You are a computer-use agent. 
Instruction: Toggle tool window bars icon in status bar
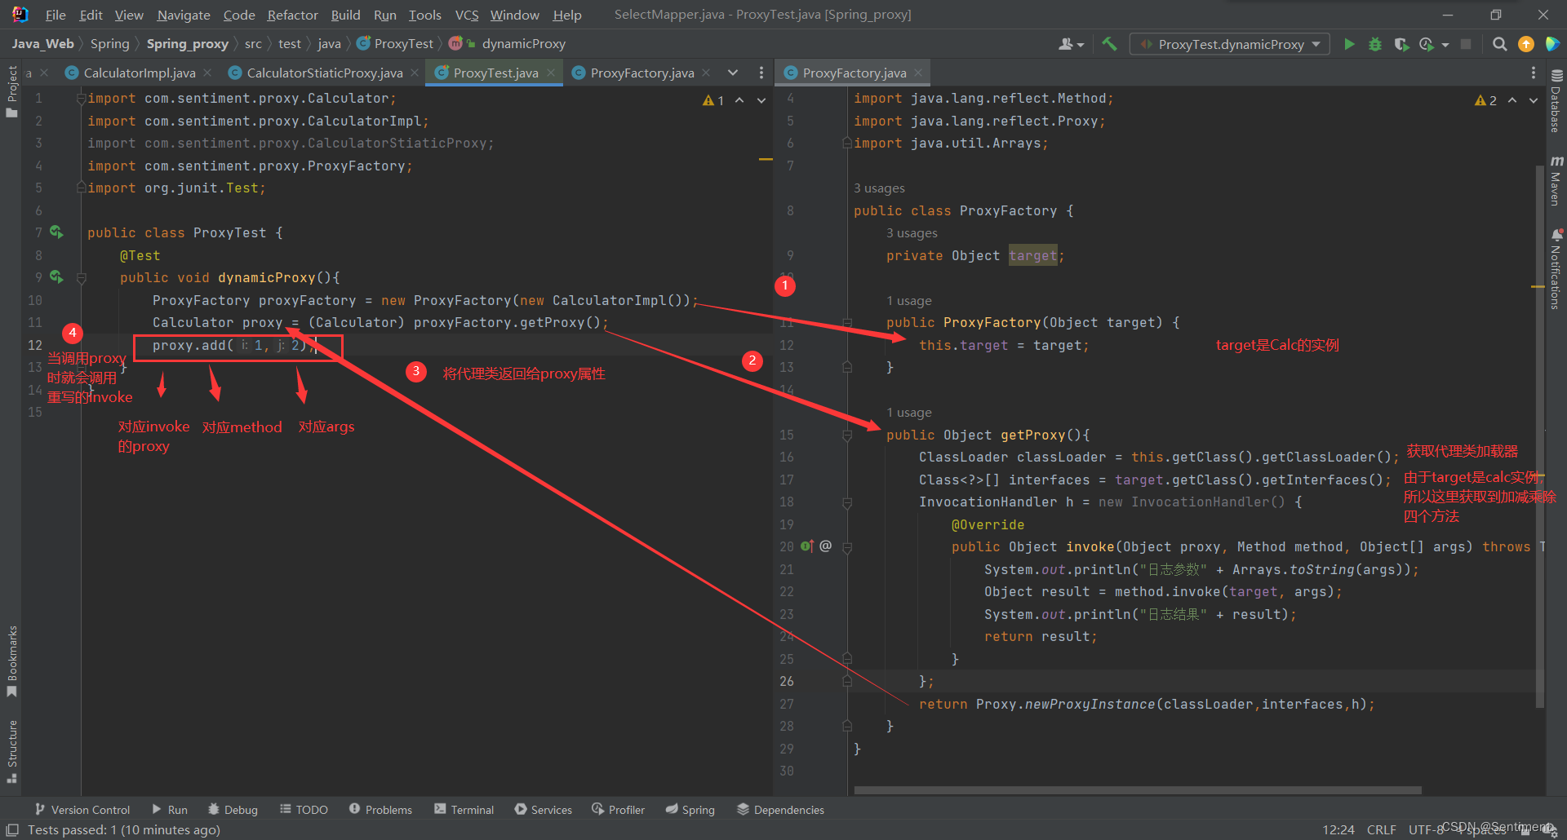12,829
